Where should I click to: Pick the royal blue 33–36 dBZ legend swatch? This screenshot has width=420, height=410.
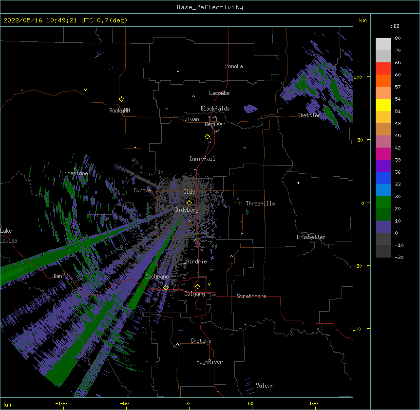[x=383, y=178]
